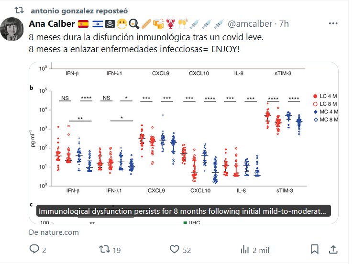This screenshot has height=264, width=353.
Task: Open the share post icon
Action: (334, 249)
